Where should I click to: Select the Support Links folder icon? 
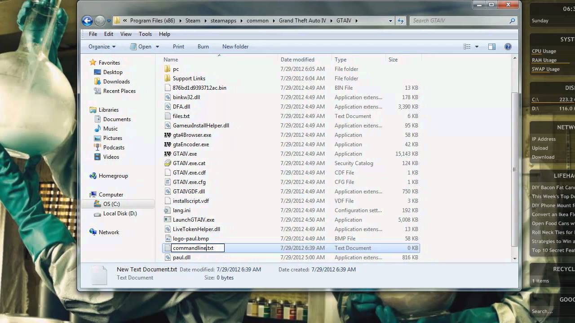tap(168, 79)
